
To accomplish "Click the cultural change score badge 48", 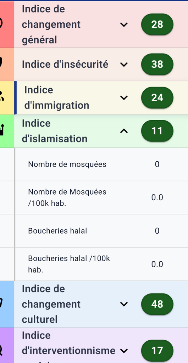I will 157,304.
